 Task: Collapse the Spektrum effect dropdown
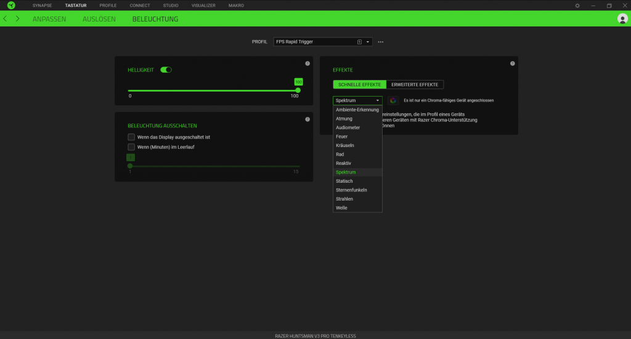pyautogui.click(x=357, y=100)
